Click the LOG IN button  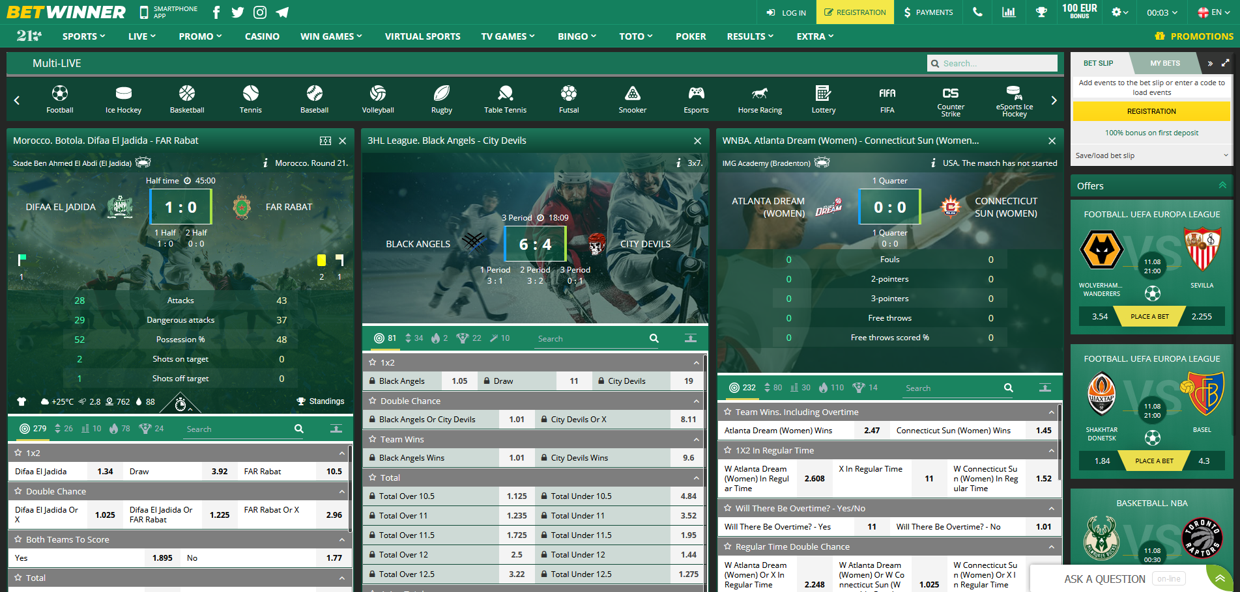pos(786,12)
